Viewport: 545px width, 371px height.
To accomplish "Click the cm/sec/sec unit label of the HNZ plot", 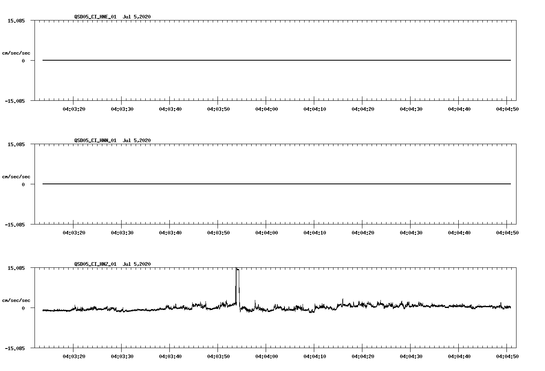I will click(16, 300).
